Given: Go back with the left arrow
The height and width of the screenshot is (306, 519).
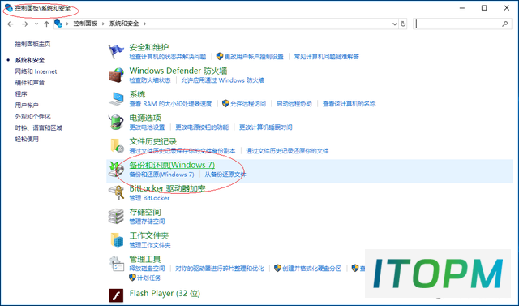Looking at the screenshot, I should click(x=11, y=24).
